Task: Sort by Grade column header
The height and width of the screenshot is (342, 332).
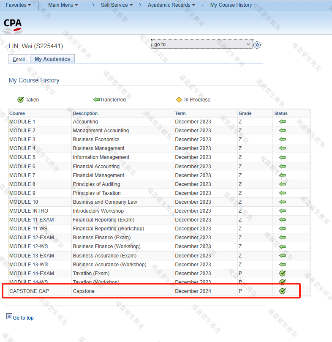Action: [245, 113]
